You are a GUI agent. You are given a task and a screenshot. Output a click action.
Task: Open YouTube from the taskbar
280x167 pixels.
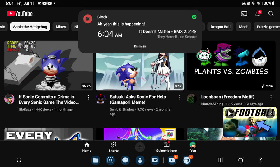pos(172,160)
